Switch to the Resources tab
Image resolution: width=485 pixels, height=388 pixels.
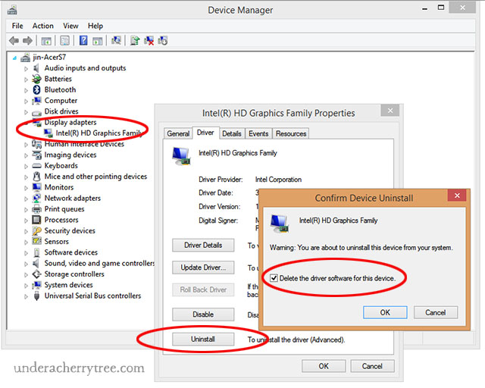click(x=291, y=133)
